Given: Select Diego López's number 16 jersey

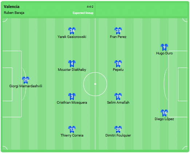Looking at the screenshot, I should tap(165, 113).
